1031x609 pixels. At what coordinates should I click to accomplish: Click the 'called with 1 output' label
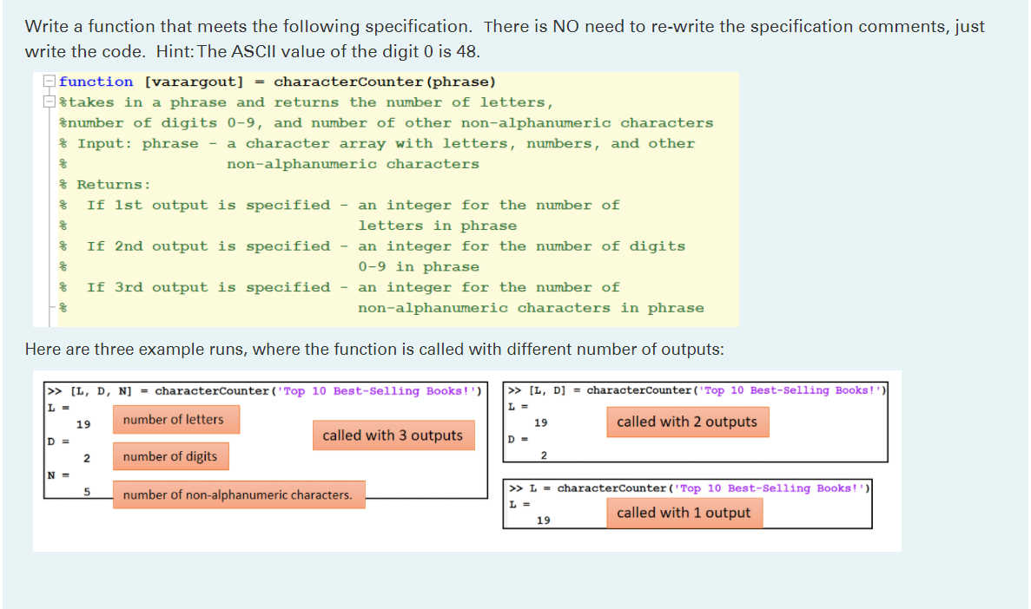(684, 513)
